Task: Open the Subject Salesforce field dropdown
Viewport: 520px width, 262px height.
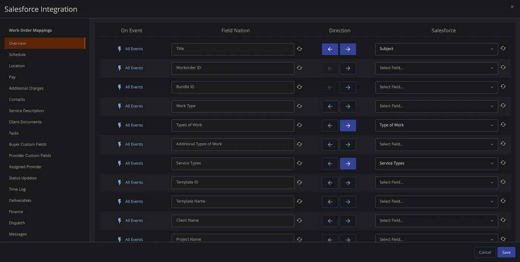Action: click(x=436, y=49)
